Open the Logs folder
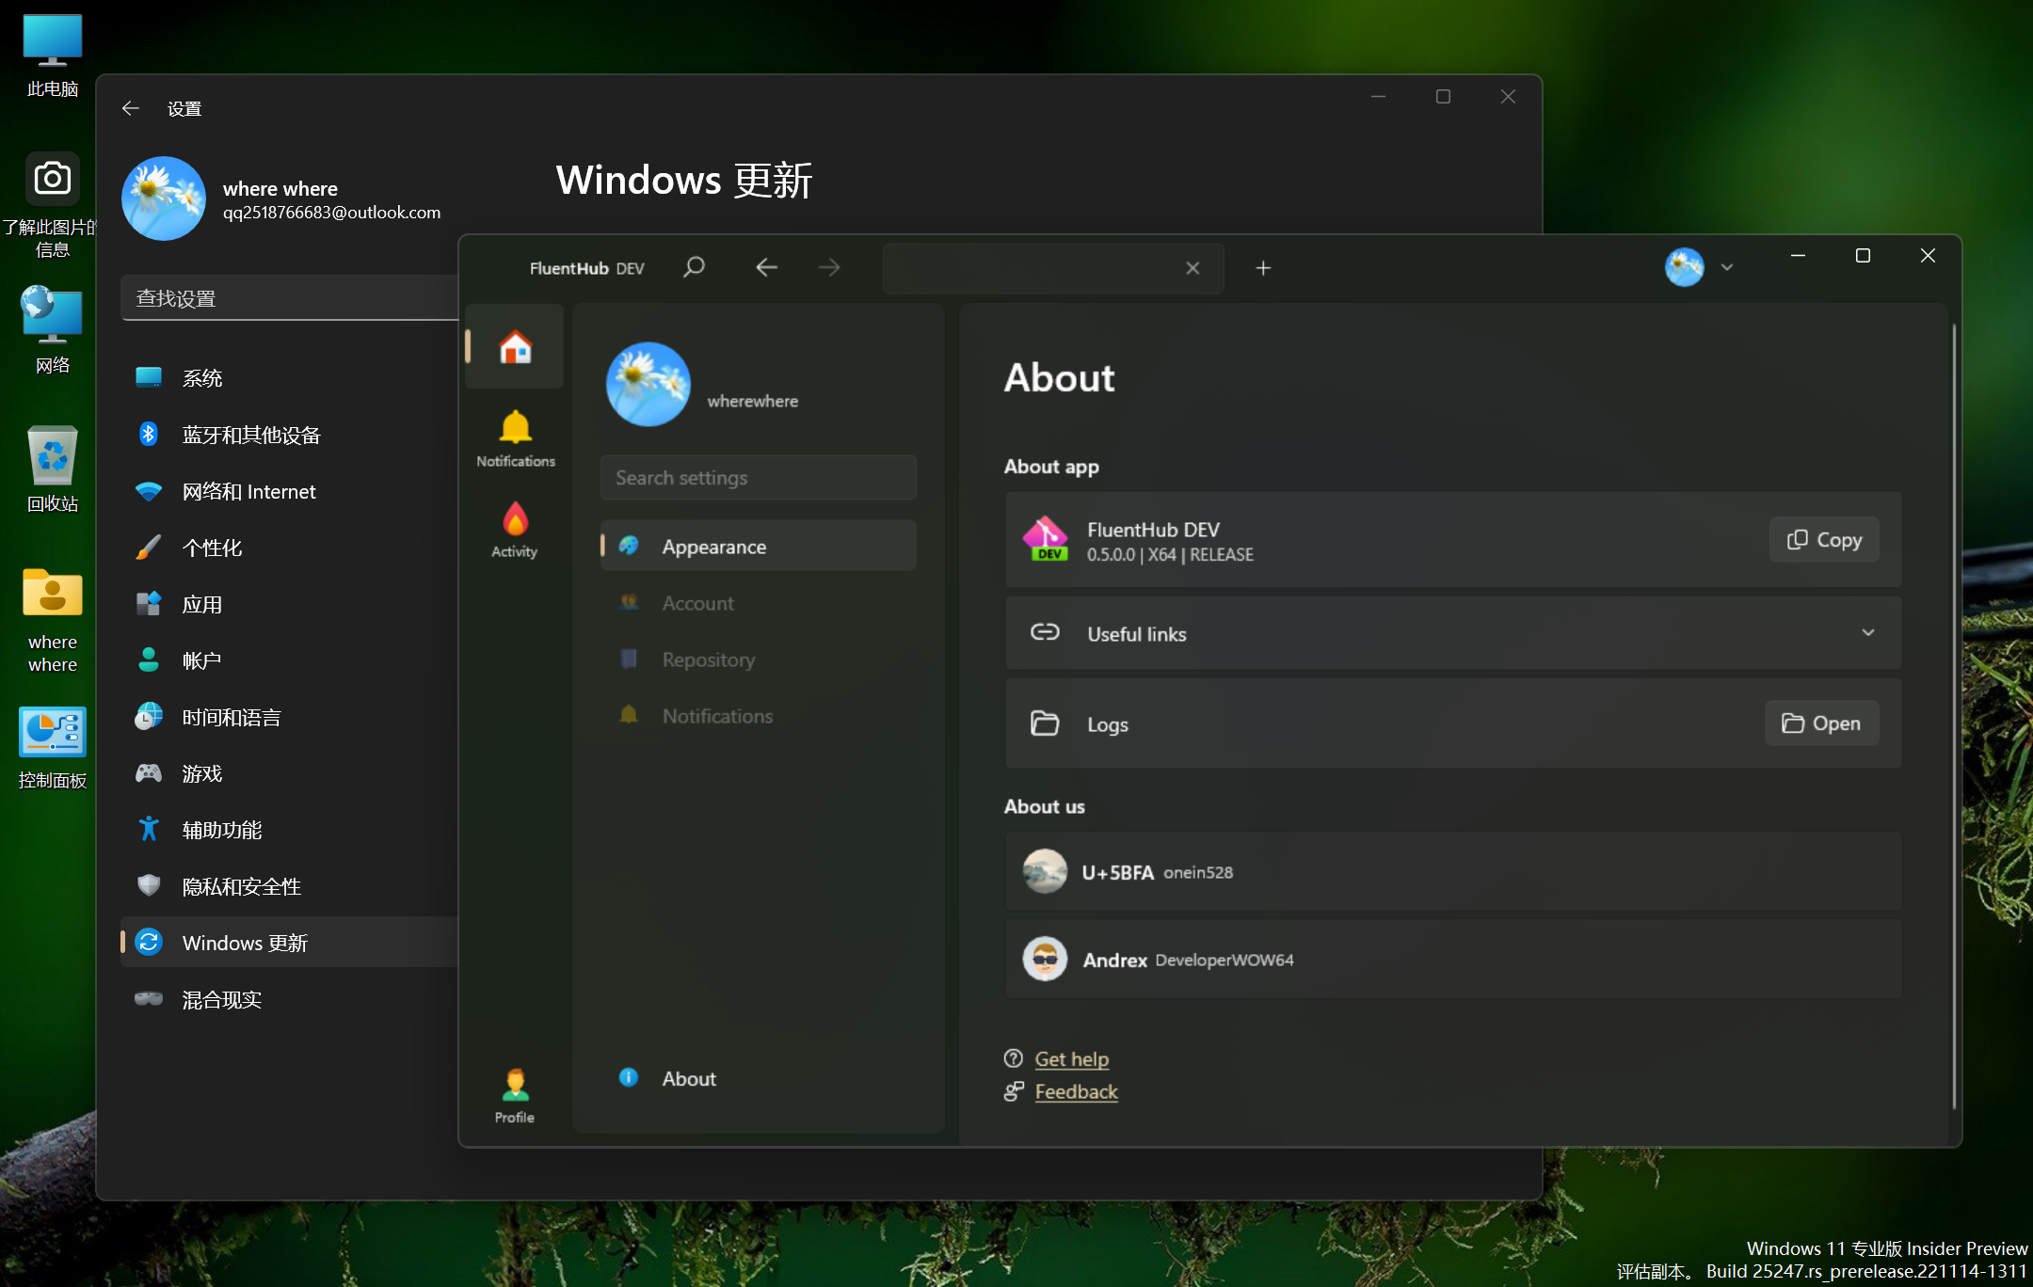Screen dimensions: 2033x1287 tap(1822, 723)
